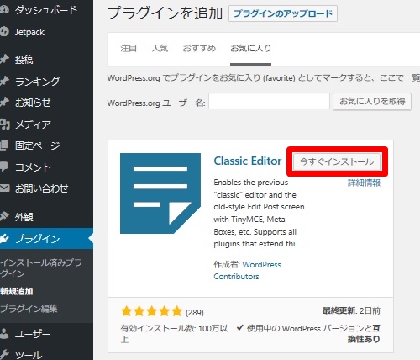Open the ツール wrench icon
This screenshot has height=360, width=420.
click(x=4, y=354)
